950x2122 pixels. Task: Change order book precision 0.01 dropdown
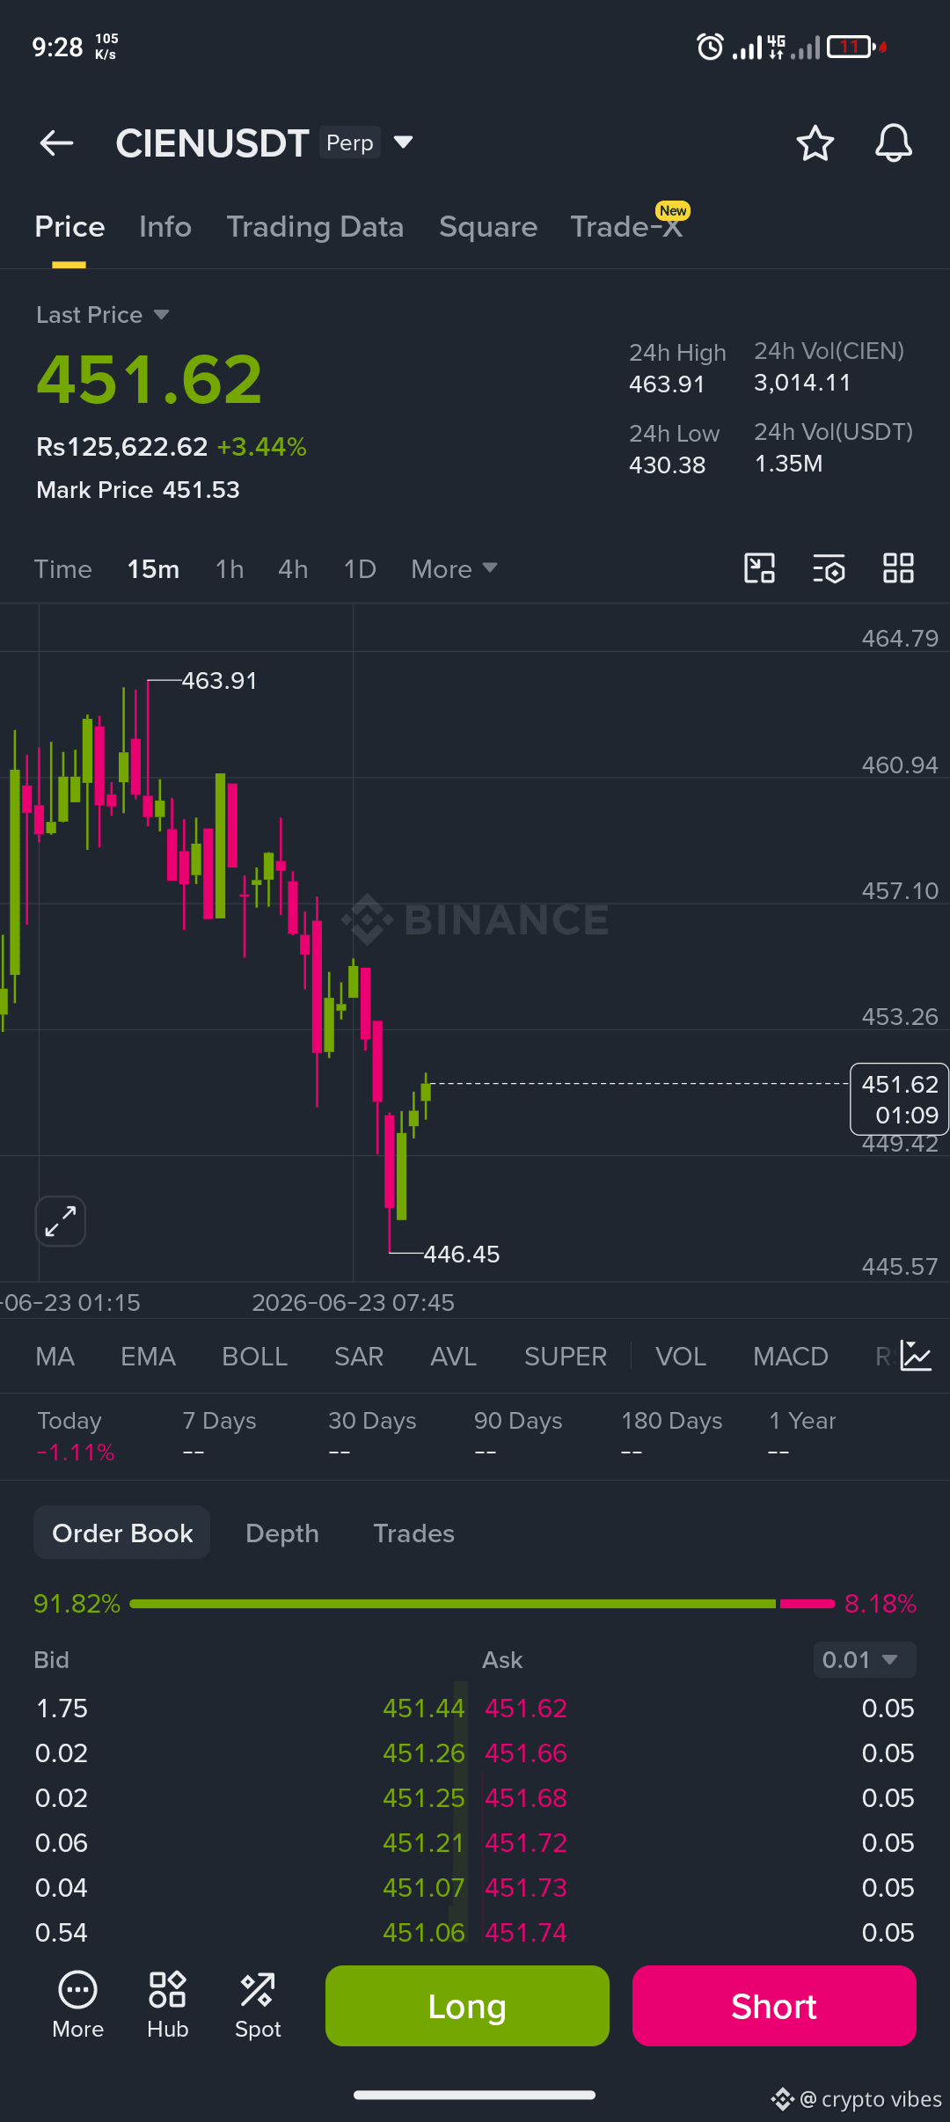864,1660
